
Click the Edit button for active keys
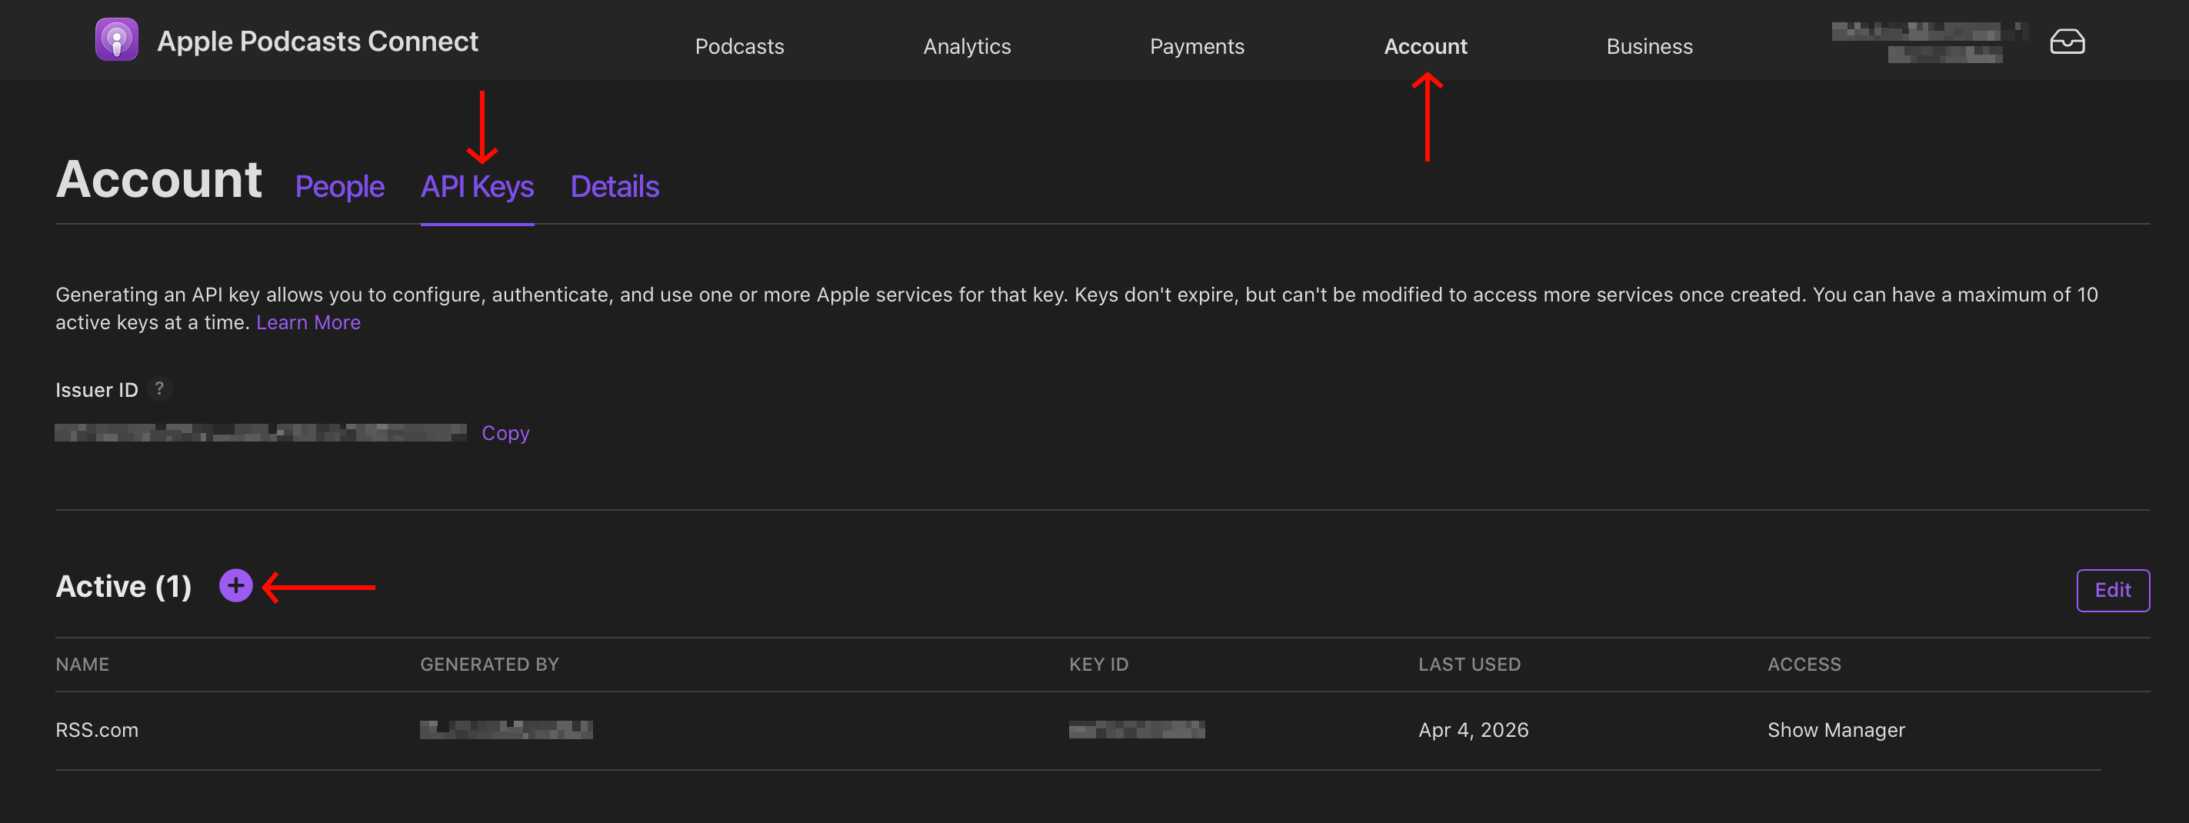click(x=2113, y=590)
